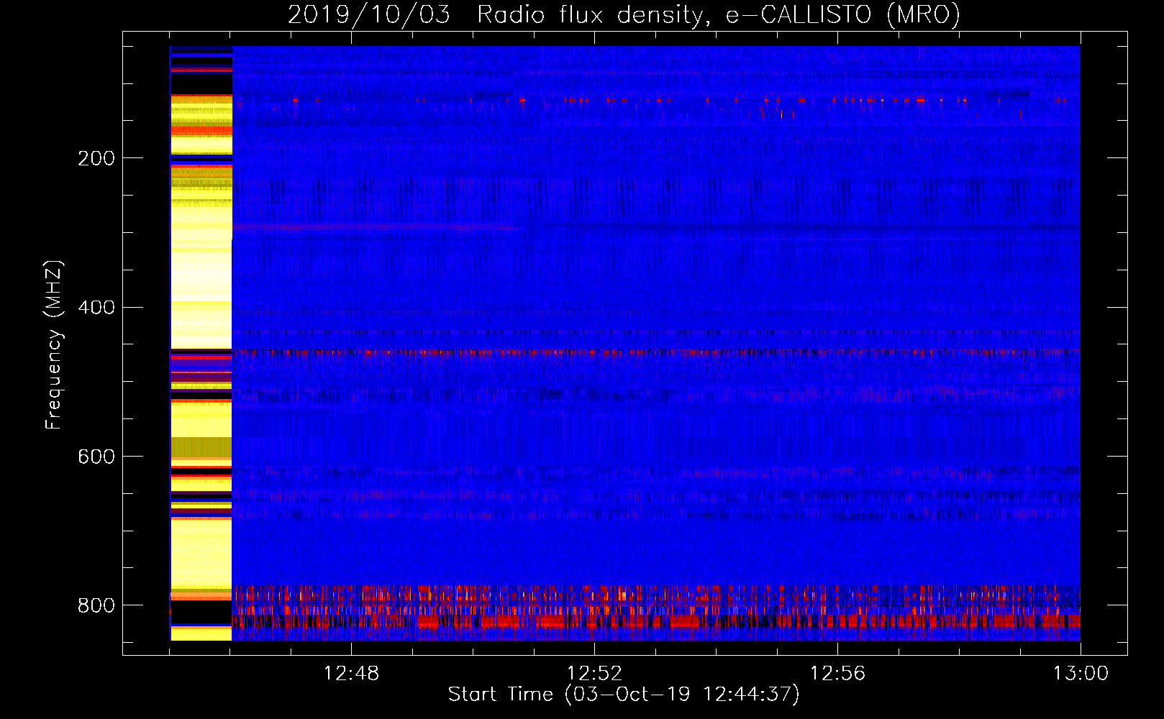Viewport: 1164px width, 719px height.
Task: Click the 'Start Time (03-Oct-19 12:44:37)' x-axis label
Action: point(624,695)
